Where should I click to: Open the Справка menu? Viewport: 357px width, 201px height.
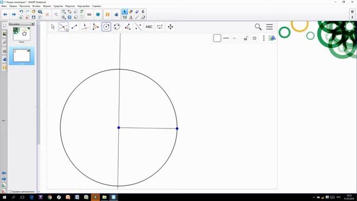[x=97, y=6]
